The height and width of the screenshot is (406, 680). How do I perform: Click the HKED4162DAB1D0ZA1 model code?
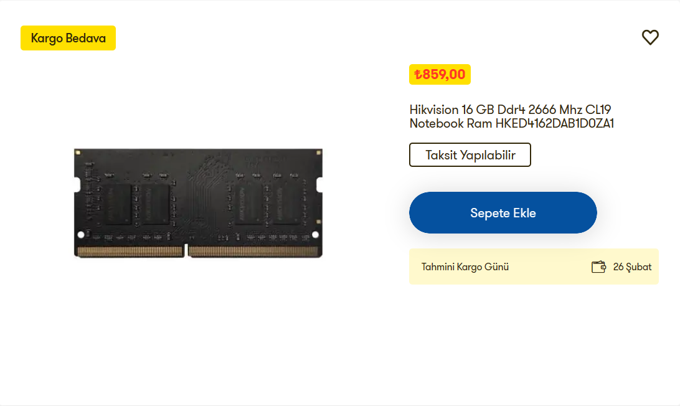pyautogui.click(x=555, y=123)
